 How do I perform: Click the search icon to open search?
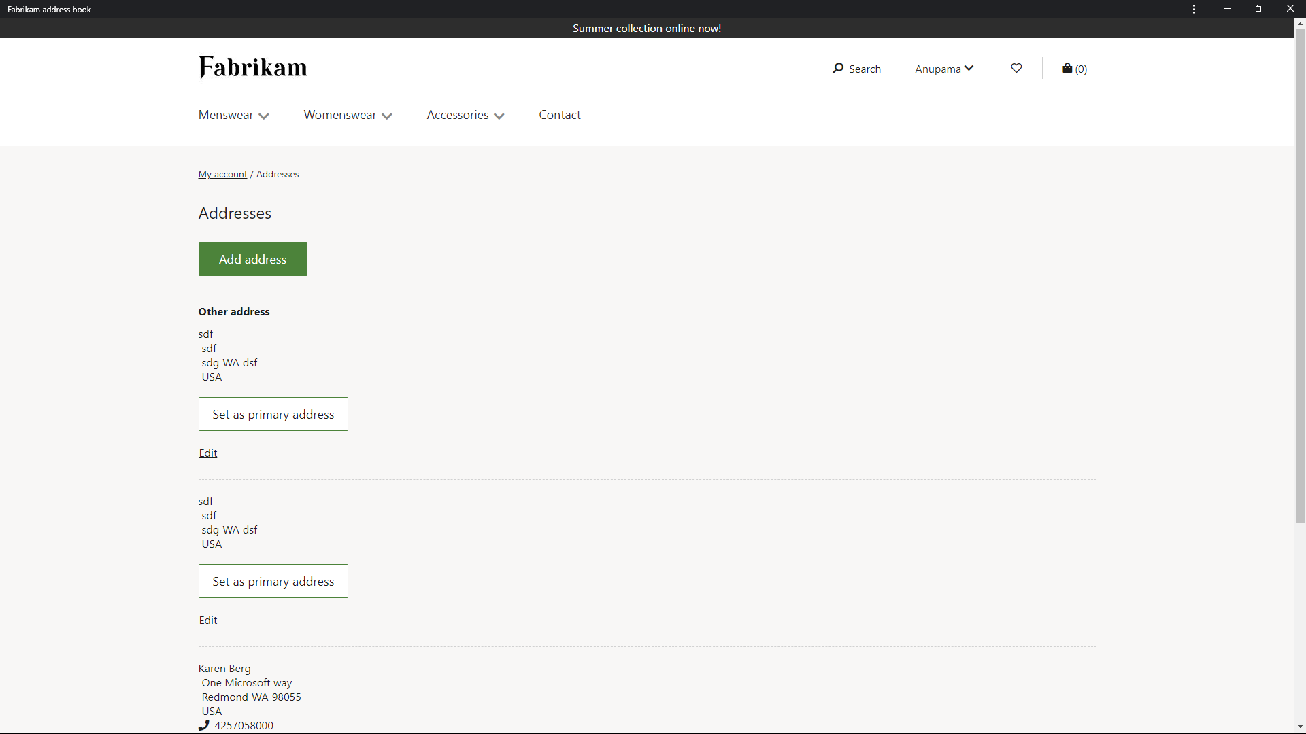837,68
